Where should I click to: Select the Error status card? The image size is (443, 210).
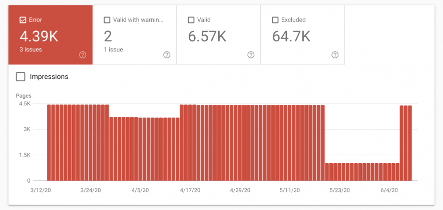pyautogui.click(x=50, y=35)
